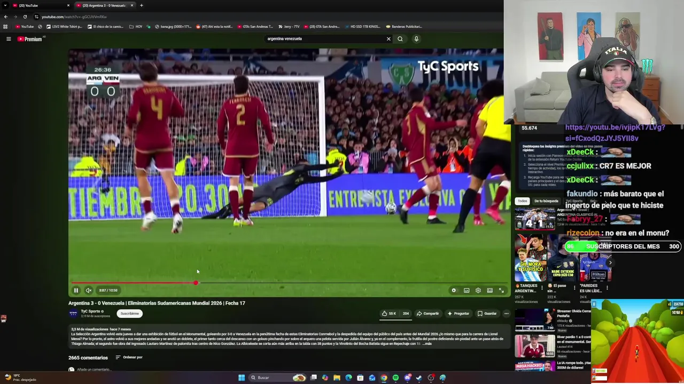The width and height of the screenshot is (684, 384).
Task: Start voice search with the microphone
Action: click(x=416, y=39)
